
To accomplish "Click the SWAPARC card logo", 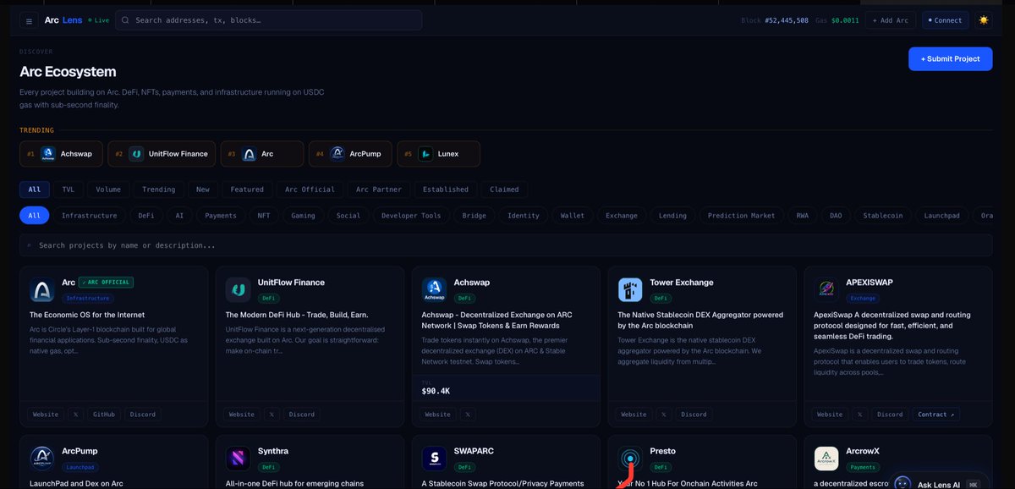I will (435, 459).
